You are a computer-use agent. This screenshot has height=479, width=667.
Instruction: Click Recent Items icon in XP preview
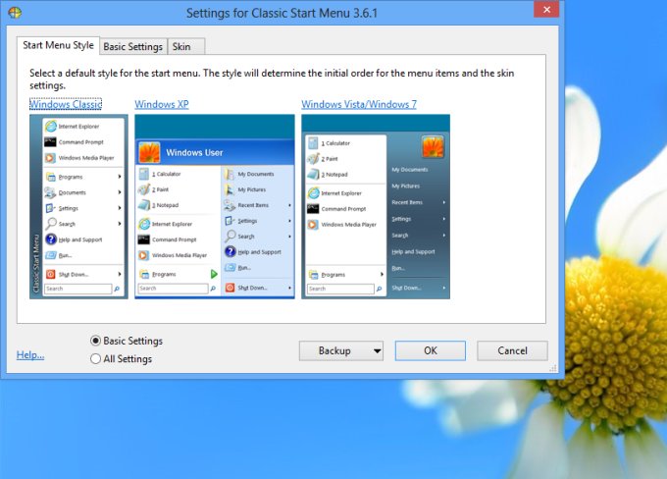point(230,205)
